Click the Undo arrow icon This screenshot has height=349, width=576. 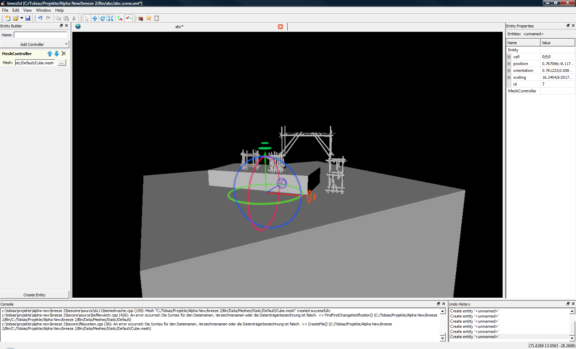tap(40, 18)
